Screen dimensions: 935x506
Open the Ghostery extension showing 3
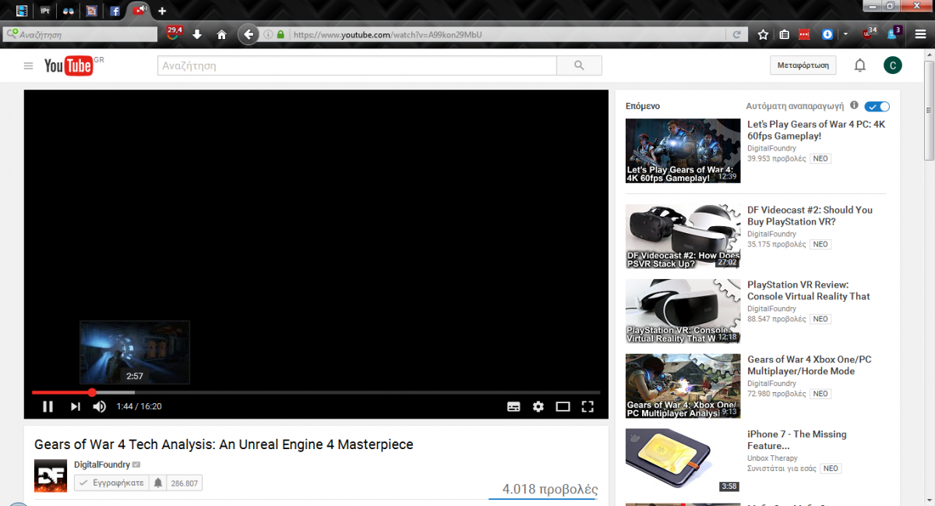point(894,33)
